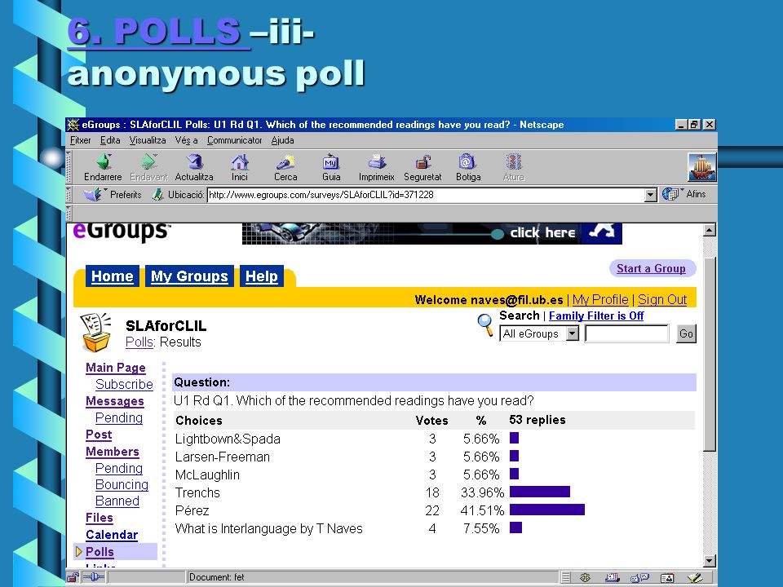The image size is (783, 587).
Task: Open Main Page in sidebar
Action: (x=116, y=368)
